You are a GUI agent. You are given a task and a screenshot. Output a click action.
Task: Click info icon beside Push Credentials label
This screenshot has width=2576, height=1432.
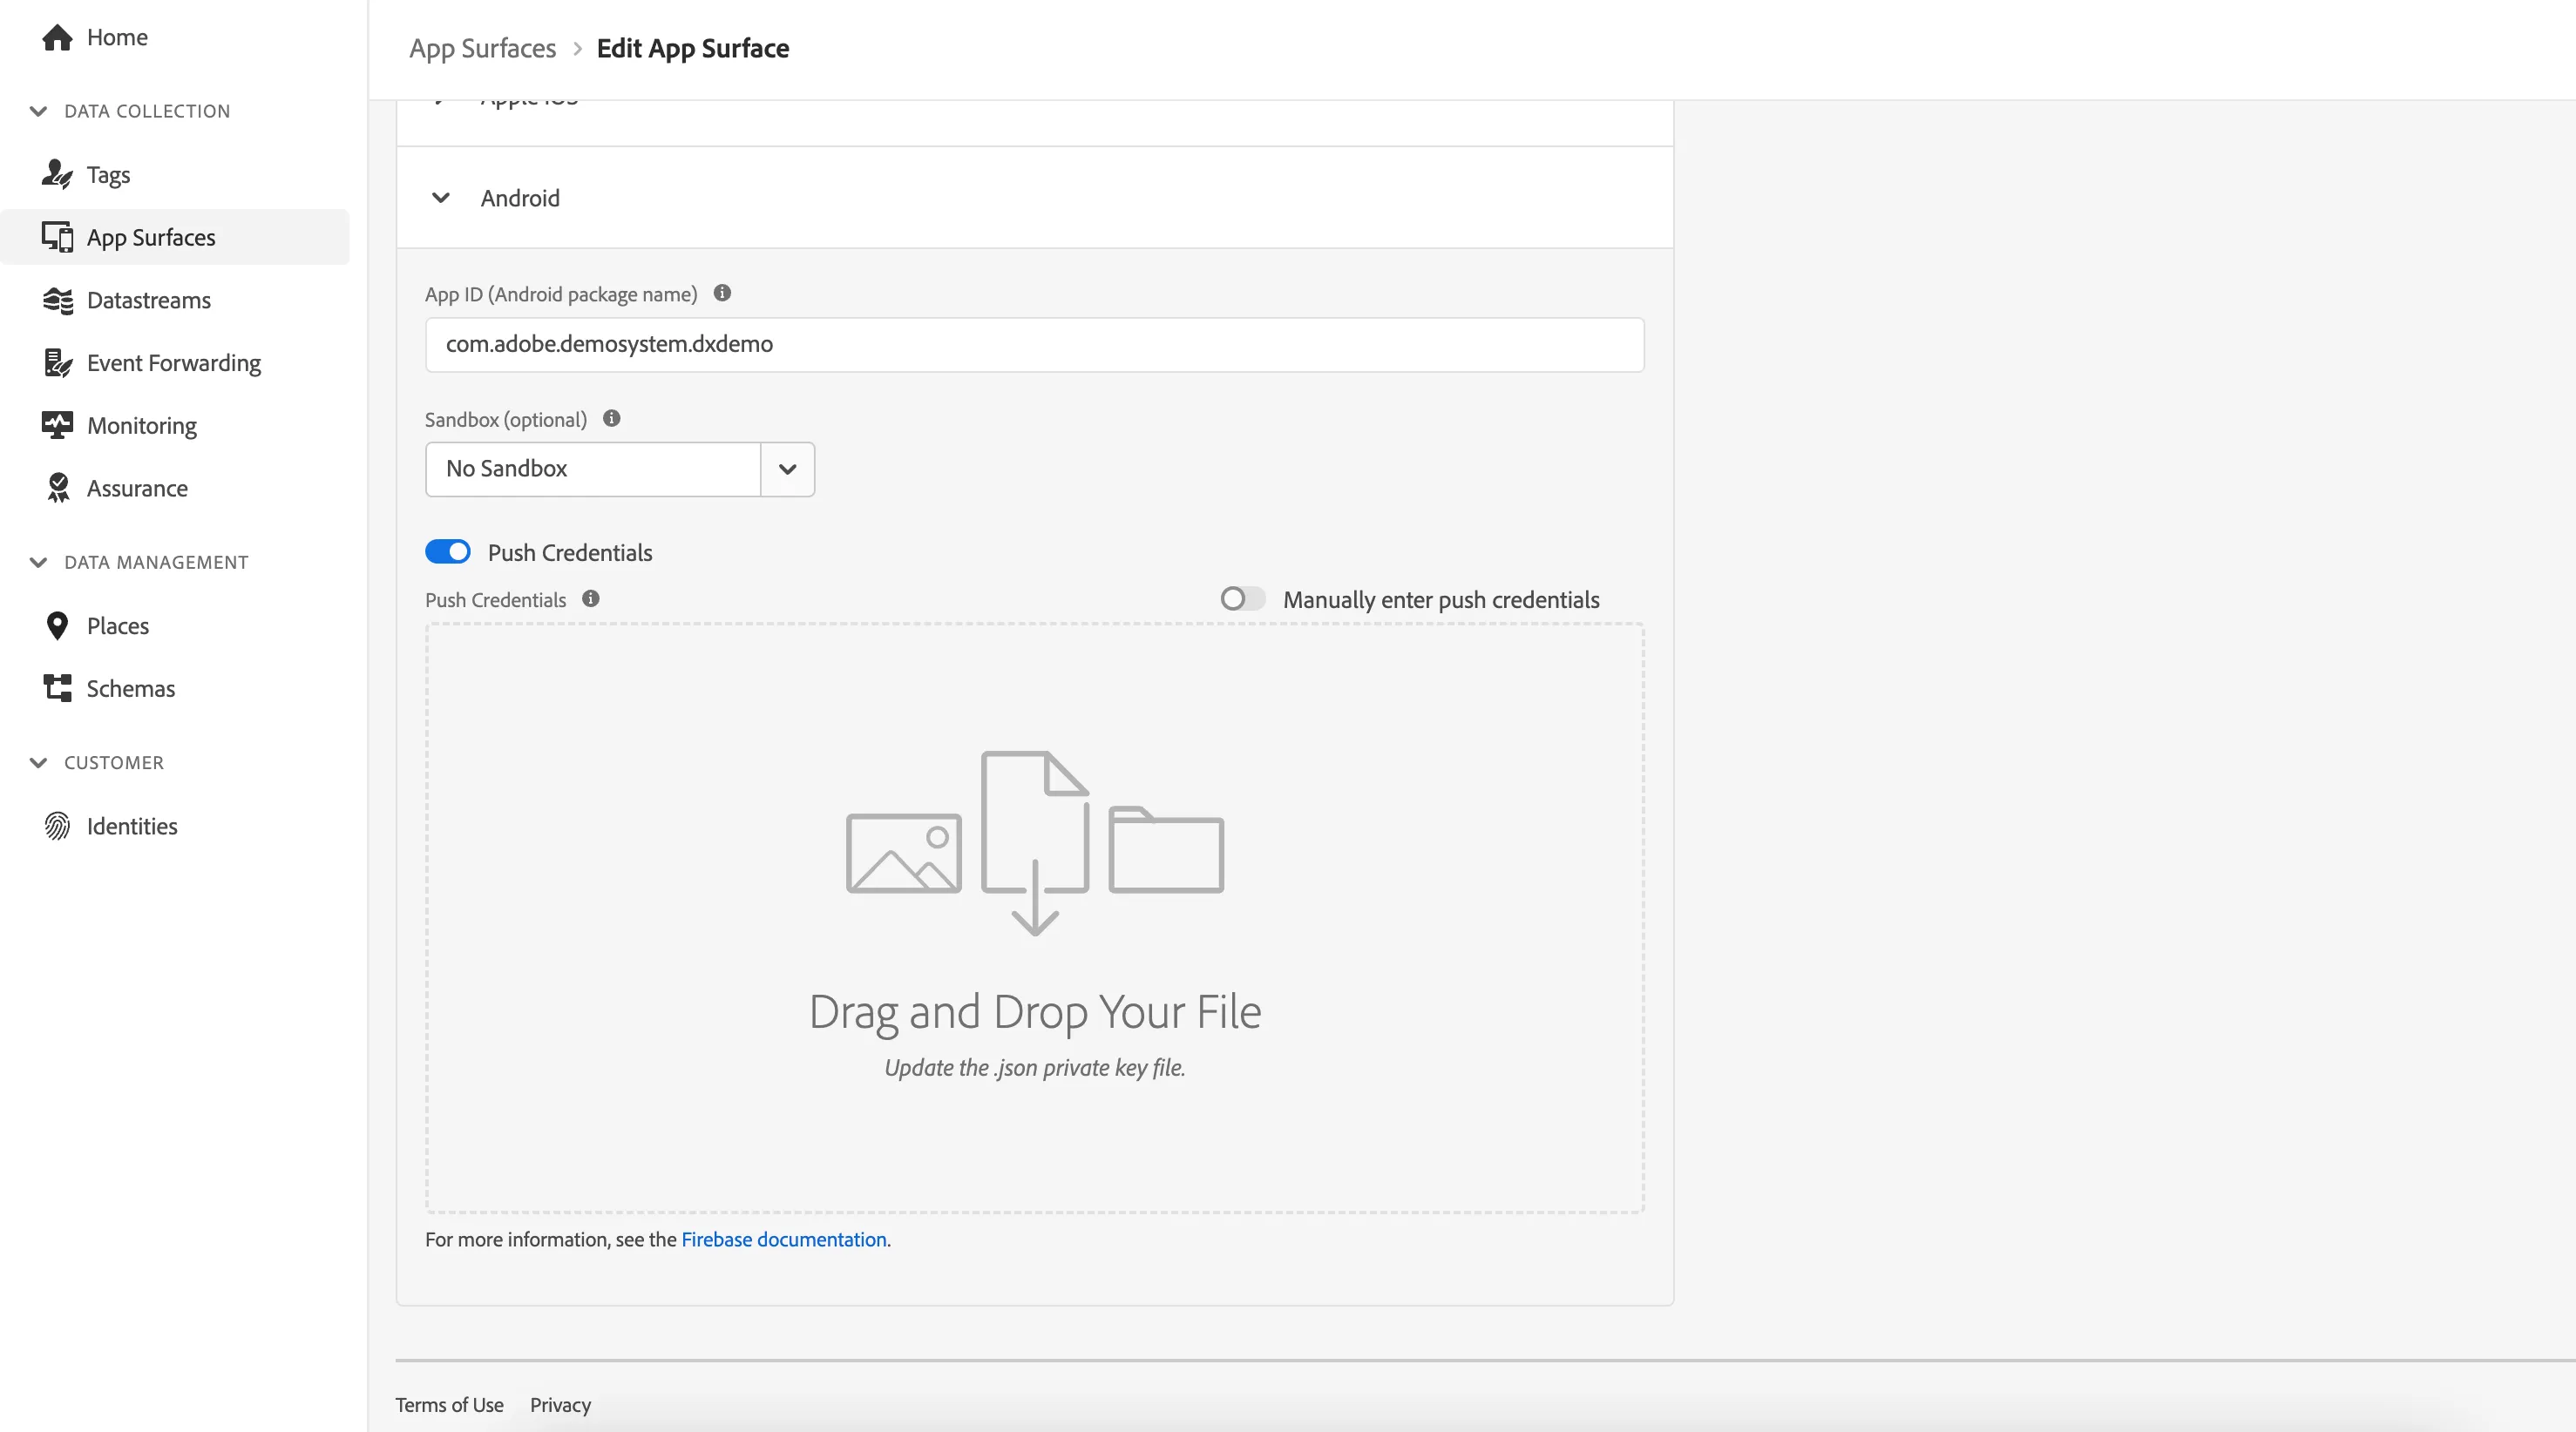590,598
